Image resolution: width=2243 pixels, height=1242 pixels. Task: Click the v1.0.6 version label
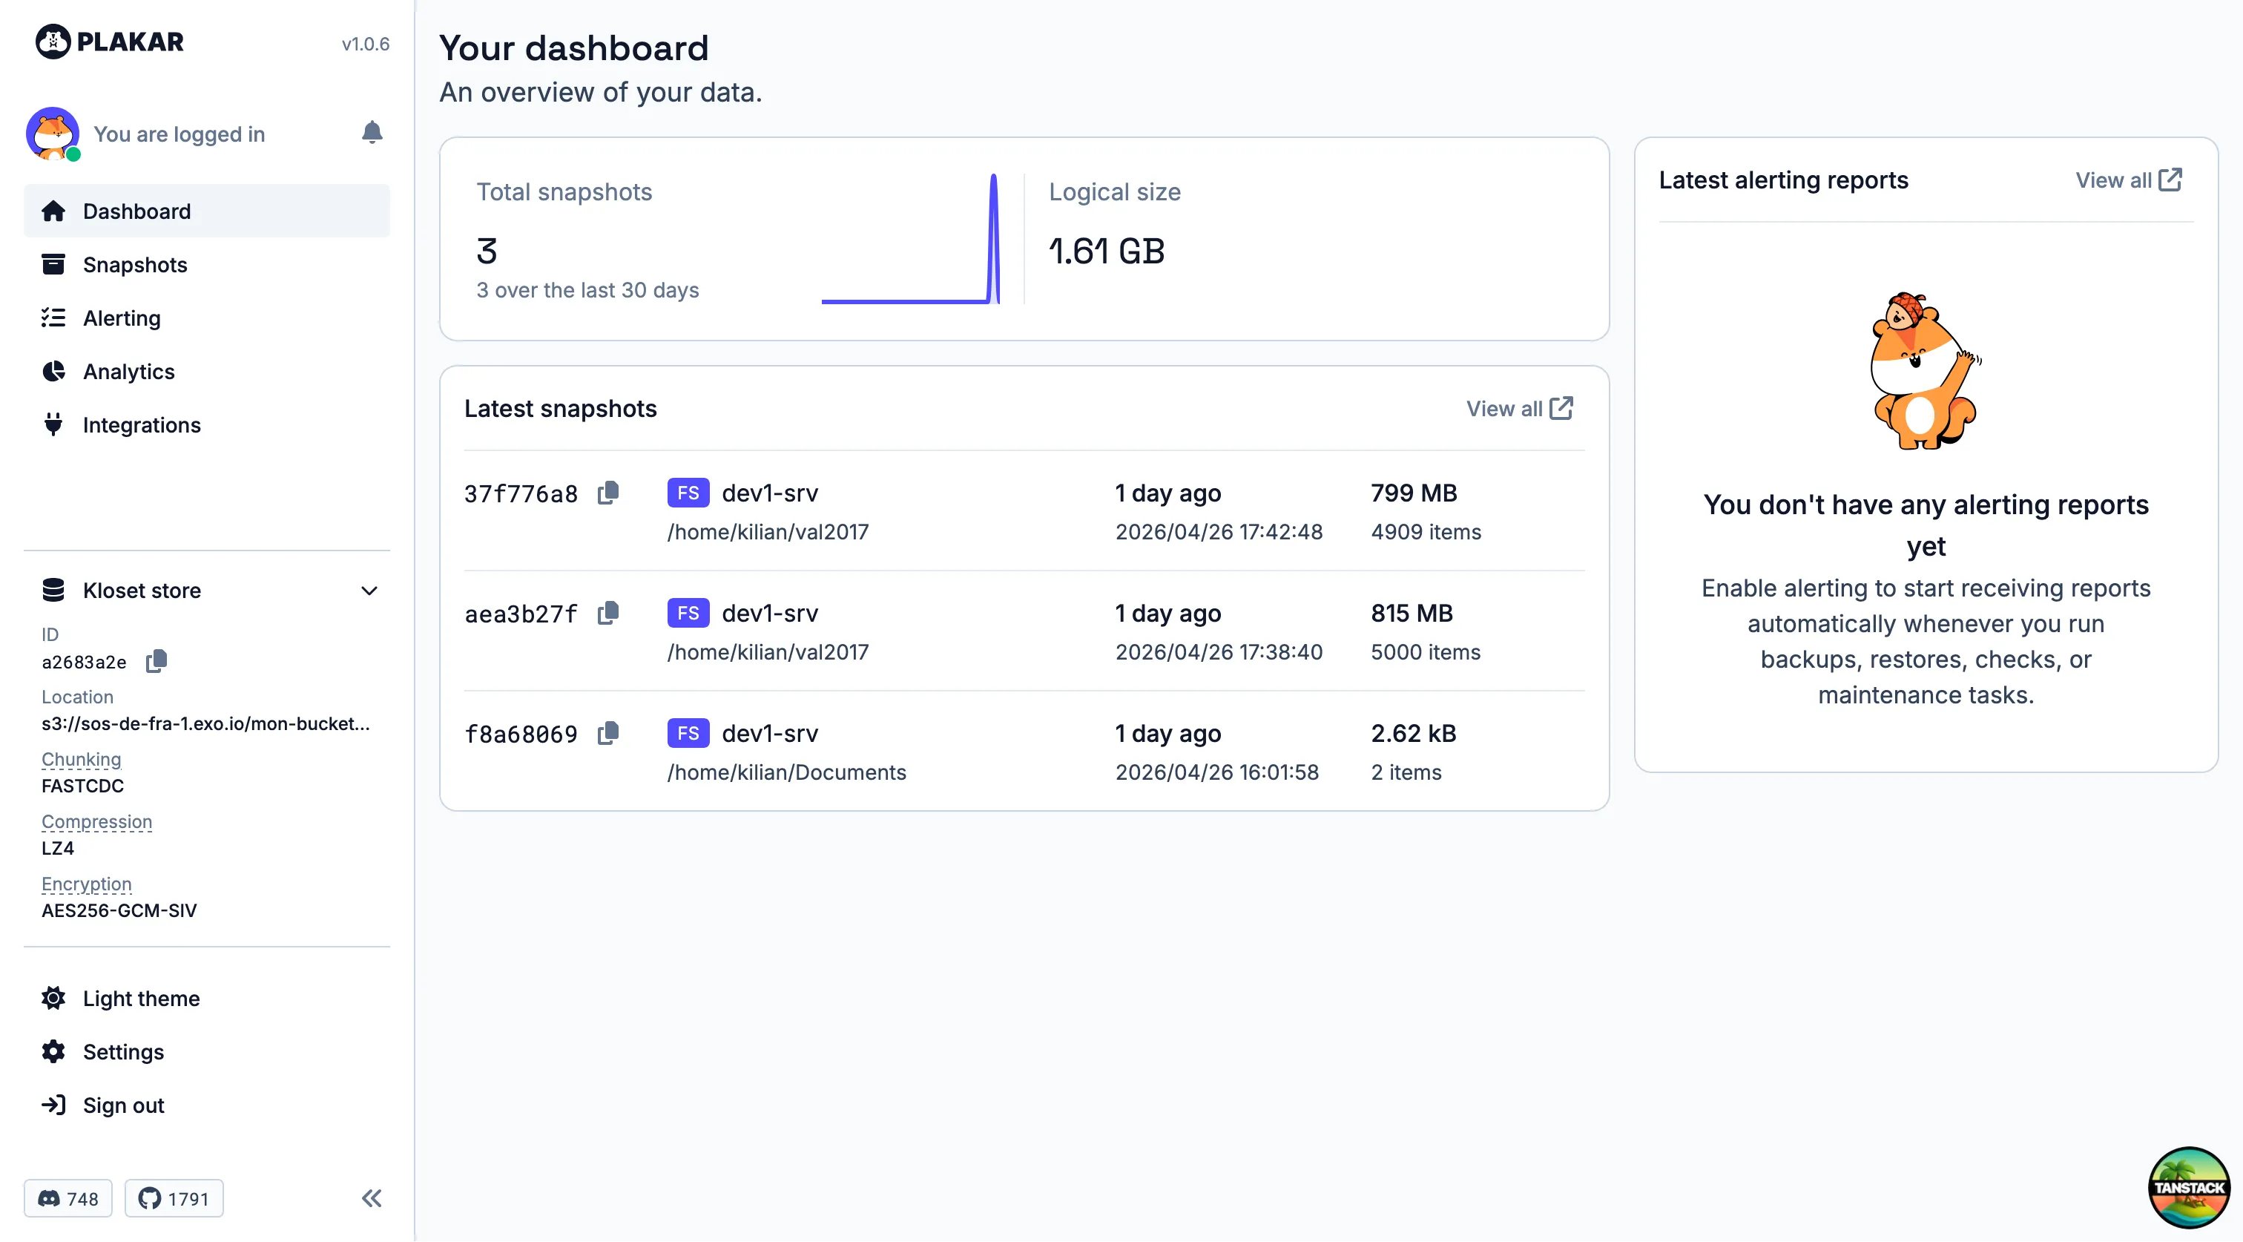coord(365,44)
